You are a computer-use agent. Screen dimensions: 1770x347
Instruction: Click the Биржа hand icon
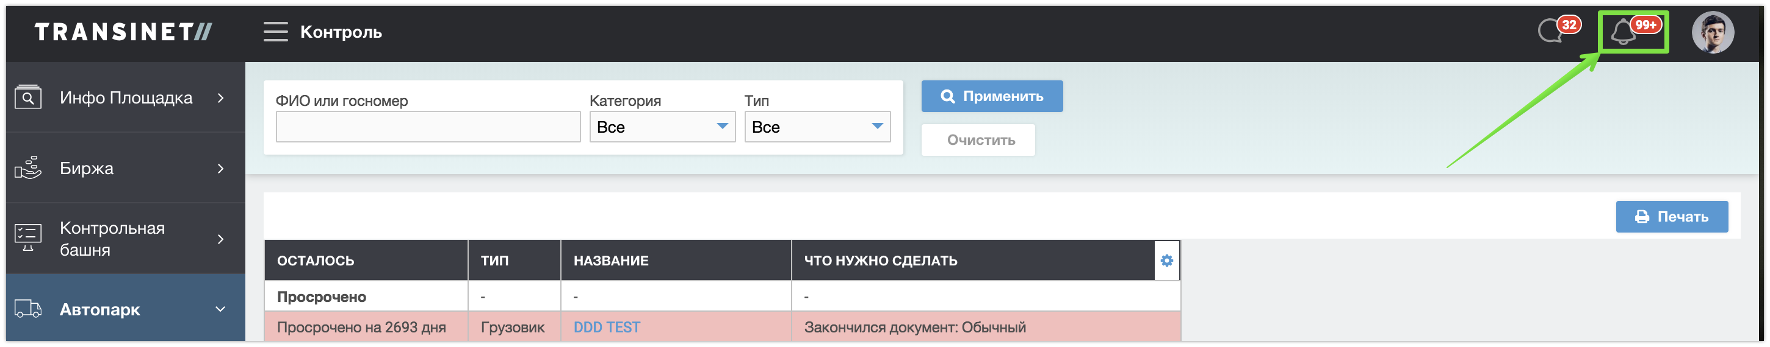click(28, 168)
